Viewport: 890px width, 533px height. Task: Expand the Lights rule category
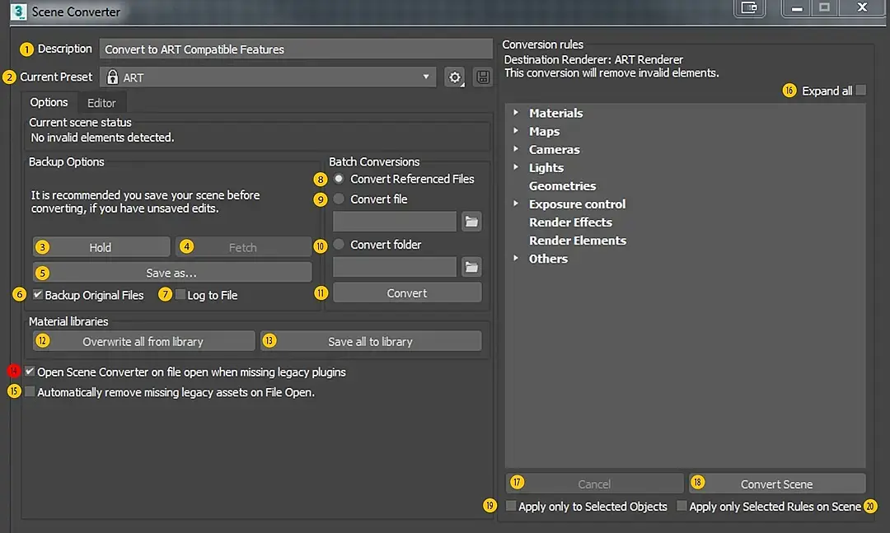coord(516,167)
